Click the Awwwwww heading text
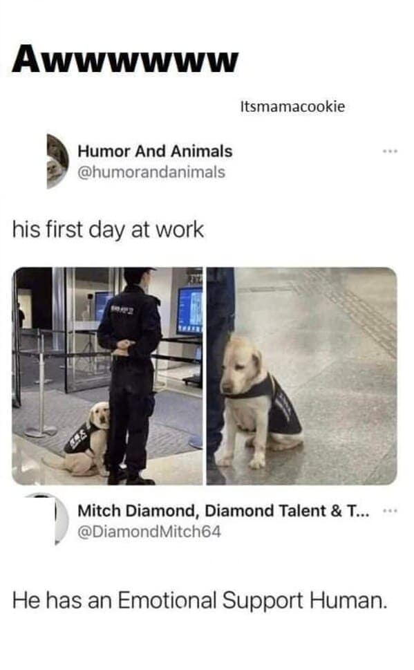 [125, 59]
